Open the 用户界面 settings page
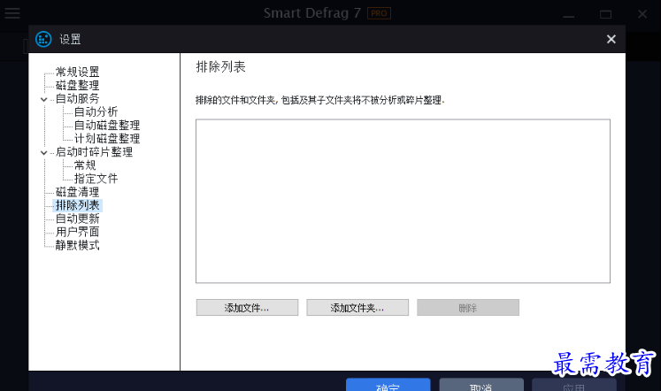The image size is (661, 391). 78,232
